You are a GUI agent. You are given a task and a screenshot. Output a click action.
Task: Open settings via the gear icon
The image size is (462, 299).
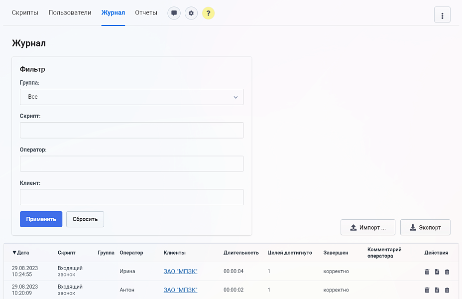pyautogui.click(x=191, y=13)
